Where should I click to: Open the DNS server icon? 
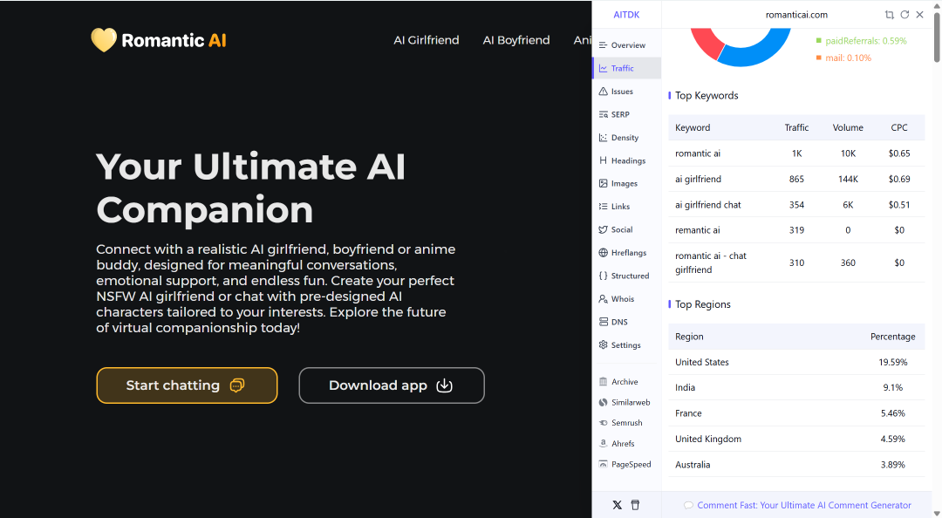click(x=604, y=322)
